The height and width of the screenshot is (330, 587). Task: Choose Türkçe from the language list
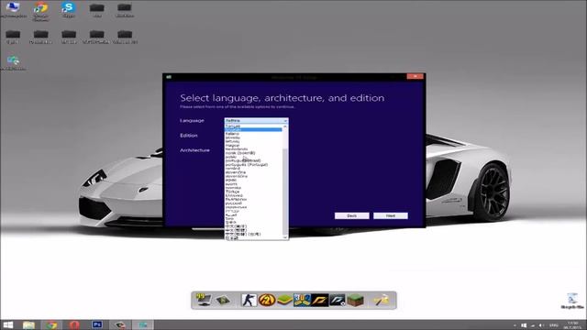point(253,192)
